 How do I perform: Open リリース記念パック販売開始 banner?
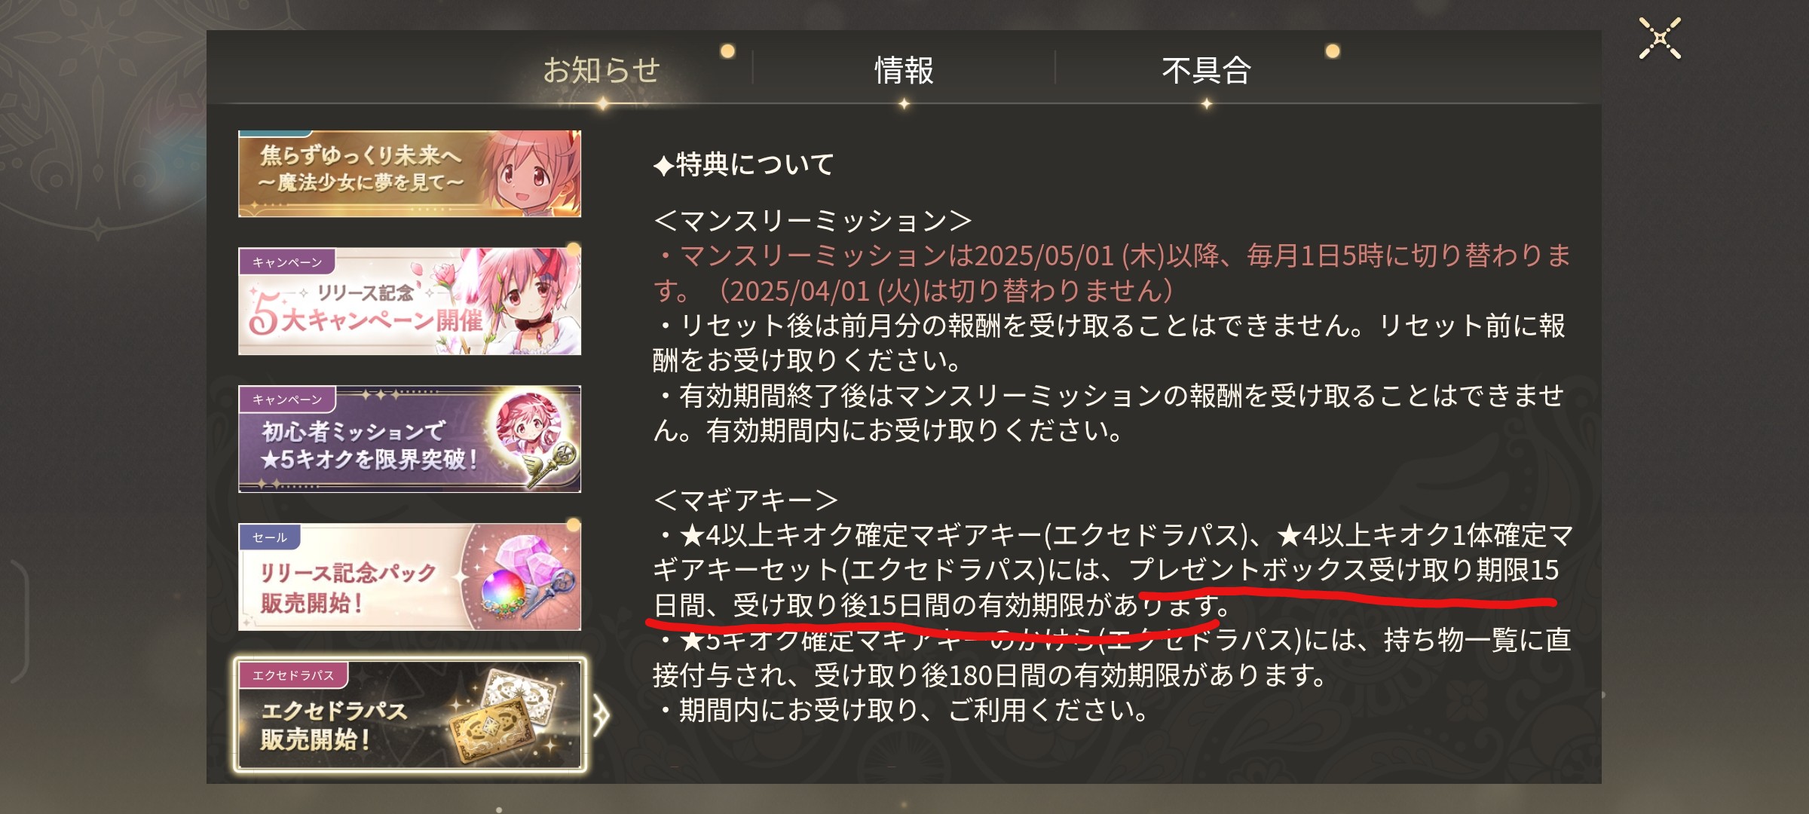click(409, 577)
